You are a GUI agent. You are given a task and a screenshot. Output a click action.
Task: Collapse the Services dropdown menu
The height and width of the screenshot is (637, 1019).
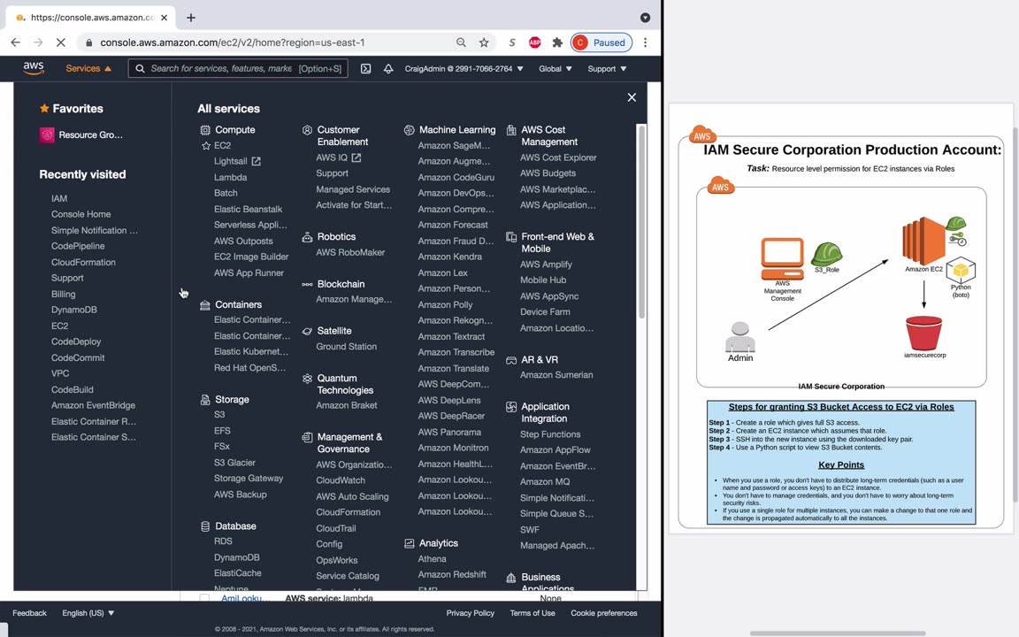[88, 68]
